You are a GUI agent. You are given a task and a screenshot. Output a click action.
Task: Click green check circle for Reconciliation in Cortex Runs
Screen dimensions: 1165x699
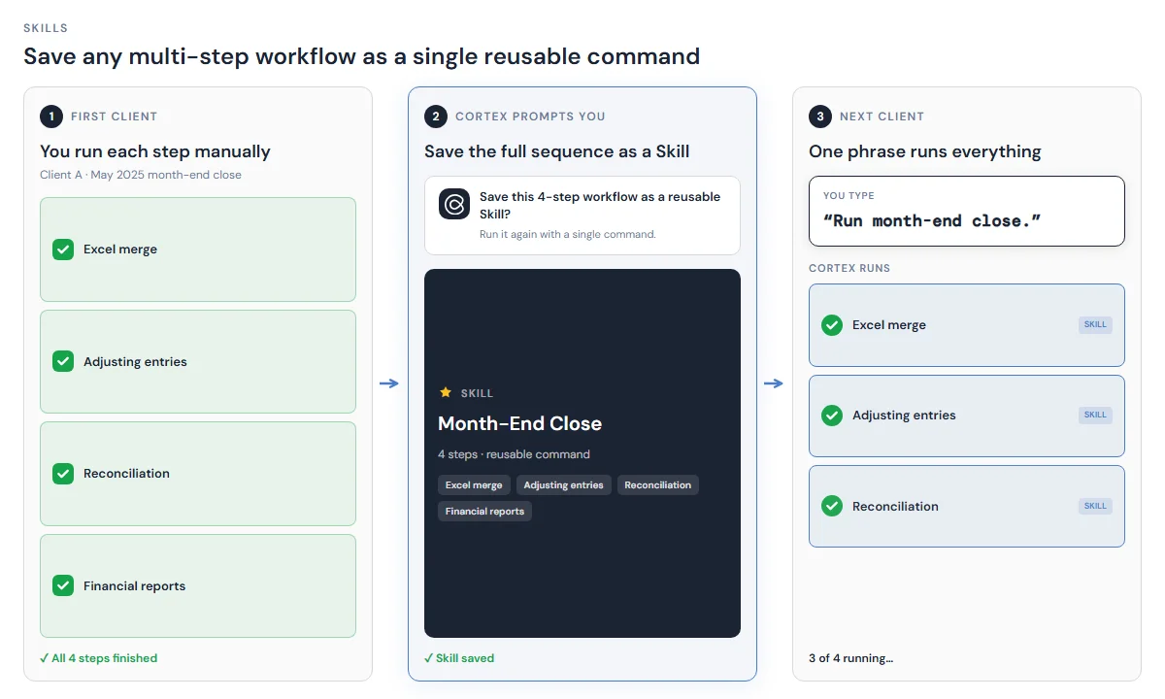(832, 506)
